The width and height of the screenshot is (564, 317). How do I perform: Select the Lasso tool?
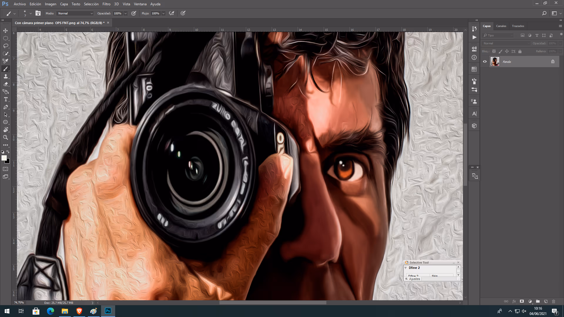[x=6, y=46]
